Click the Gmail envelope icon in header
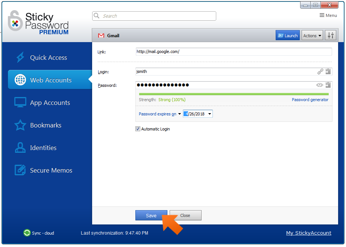Image resolution: width=346 pixels, height=247 pixels. [101, 35]
